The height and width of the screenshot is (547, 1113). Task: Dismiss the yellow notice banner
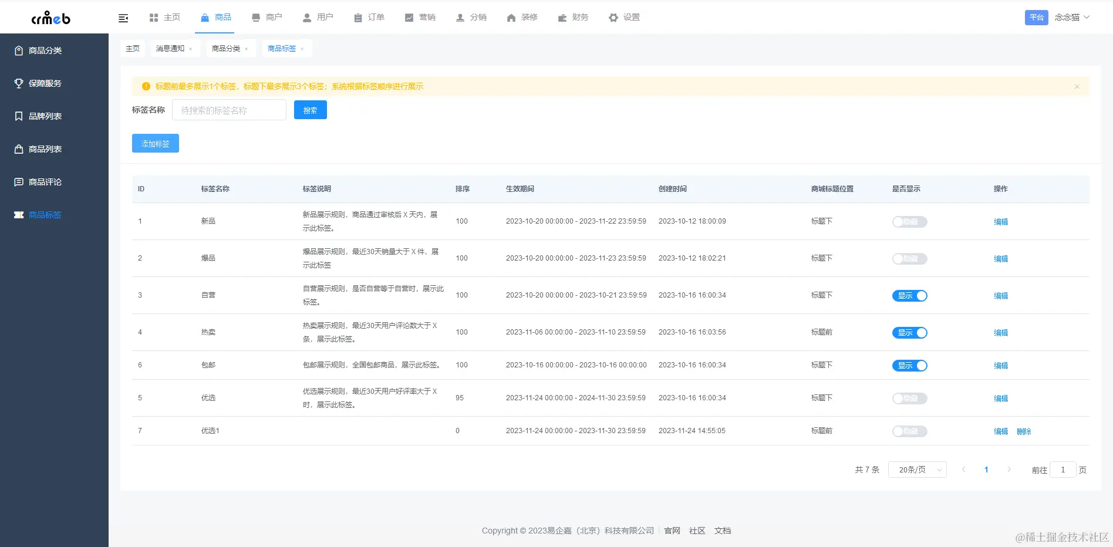click(x=1077, y=86)
